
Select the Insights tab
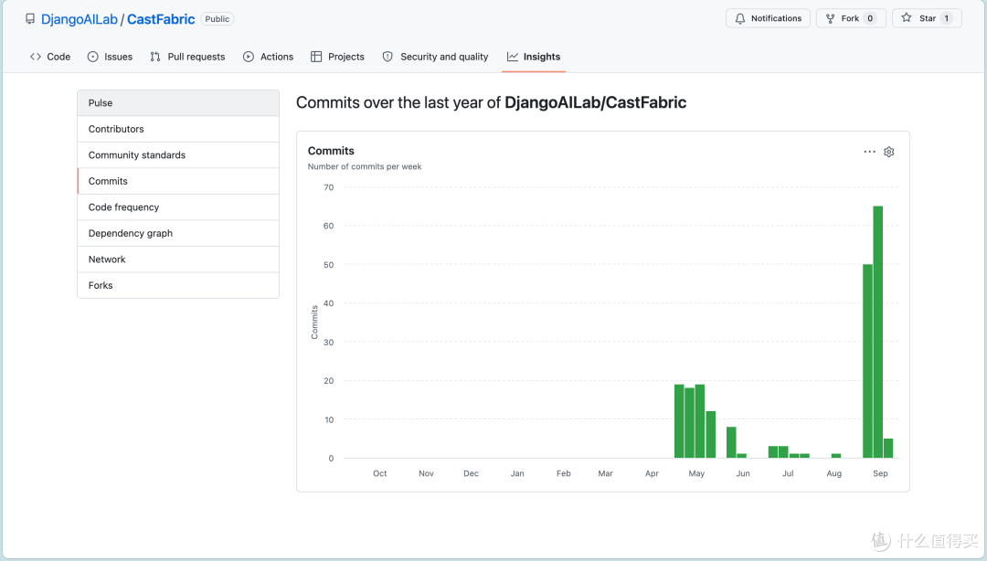[534, 57]
